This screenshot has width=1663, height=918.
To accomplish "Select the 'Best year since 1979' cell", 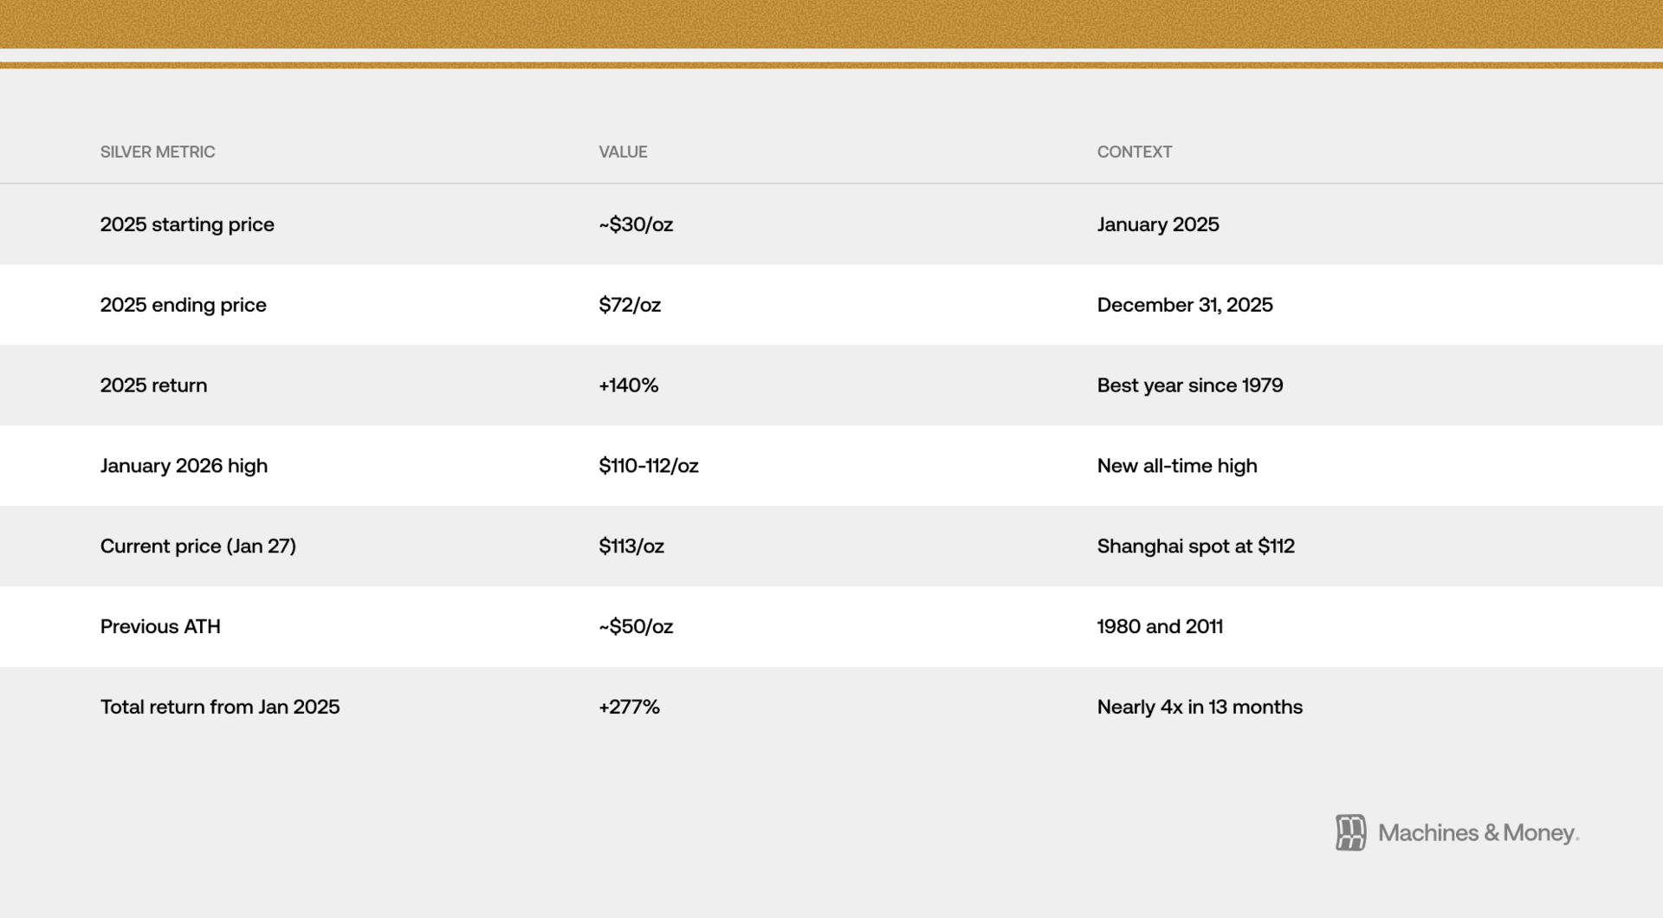I will pyautogui.click(x=1190, y=385).
